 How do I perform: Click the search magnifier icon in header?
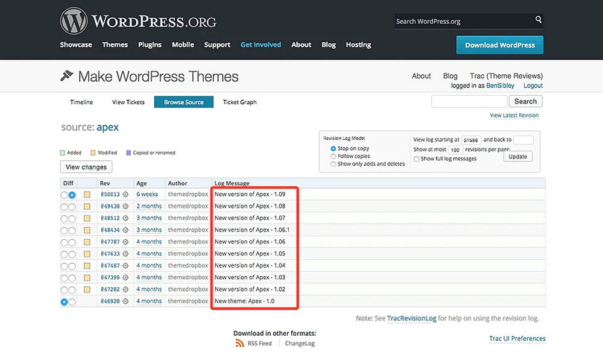(x=538, y=19)
